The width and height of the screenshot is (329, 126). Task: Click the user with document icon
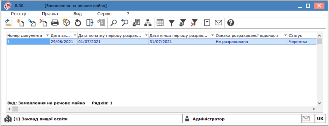(x=136, y=23)
